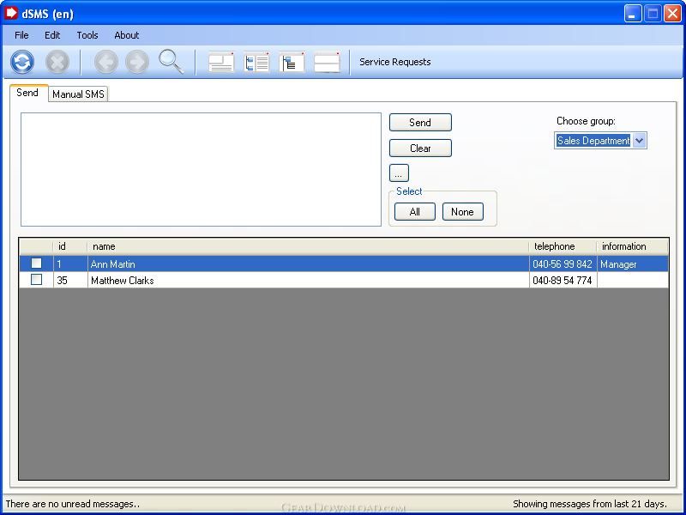Open the About menu
The height and width of the screenshot is (515, 686).
[x=126, y=35]
